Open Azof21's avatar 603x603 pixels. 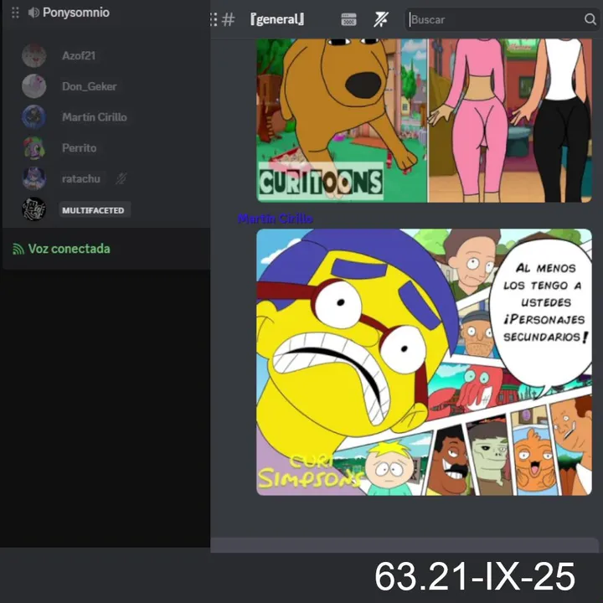(x=33, y=55)
